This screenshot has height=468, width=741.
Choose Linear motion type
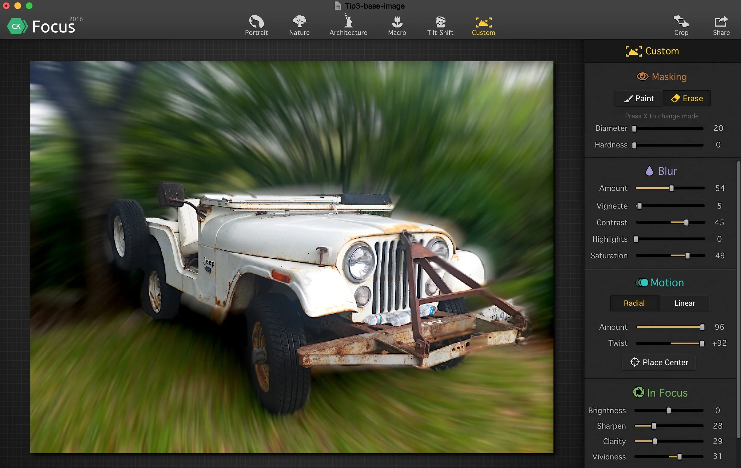(685, 303)
